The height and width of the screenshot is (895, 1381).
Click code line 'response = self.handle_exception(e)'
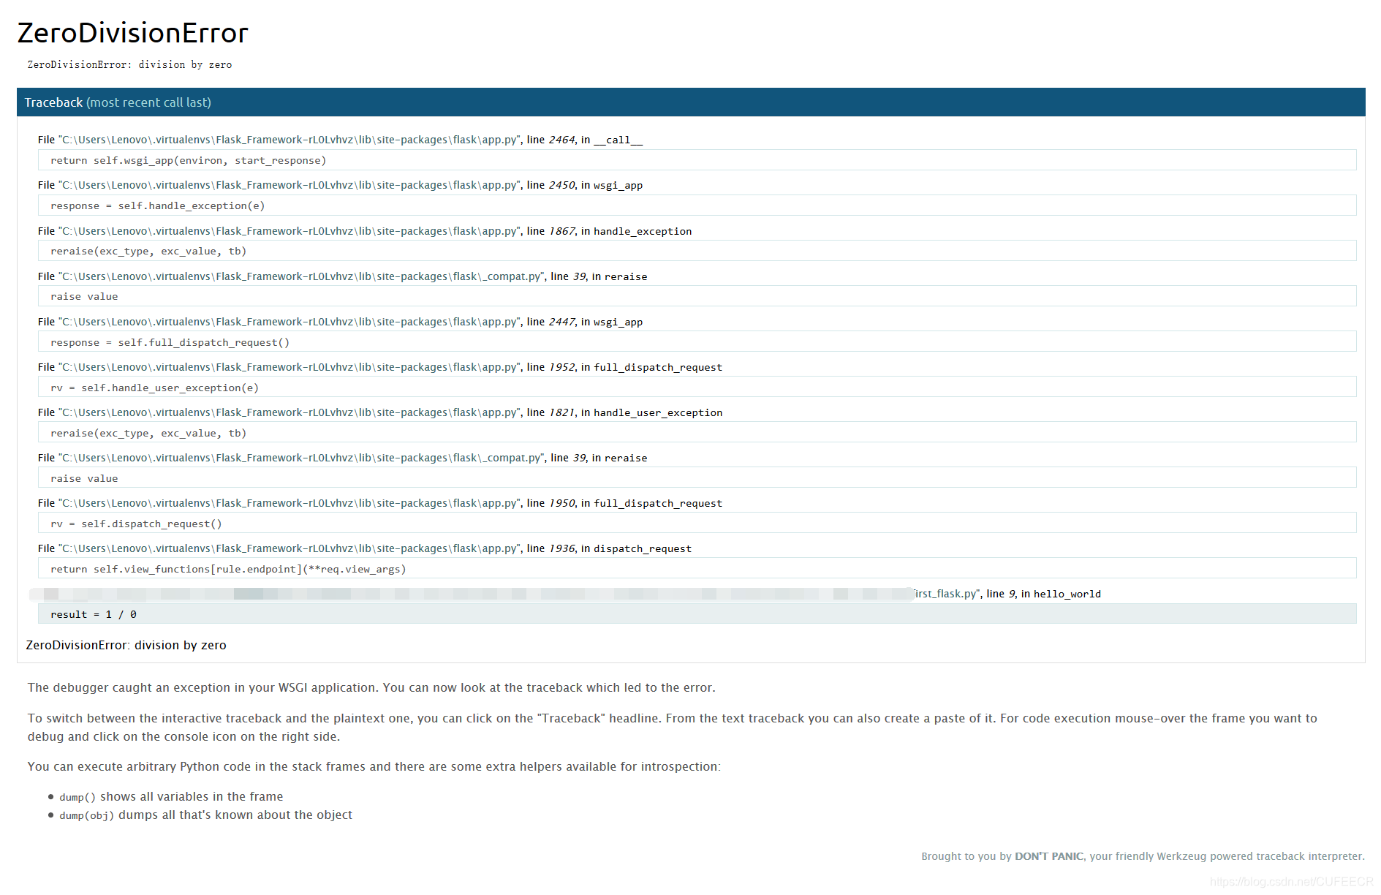click(x=697, y=205)
